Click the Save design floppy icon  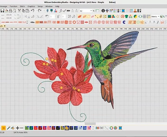coord(2,11)
